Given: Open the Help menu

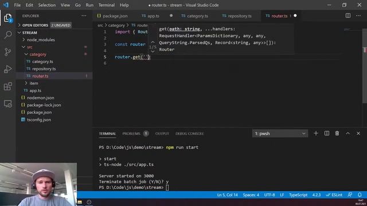Looking at the screenshot, I should pos(124,5).
